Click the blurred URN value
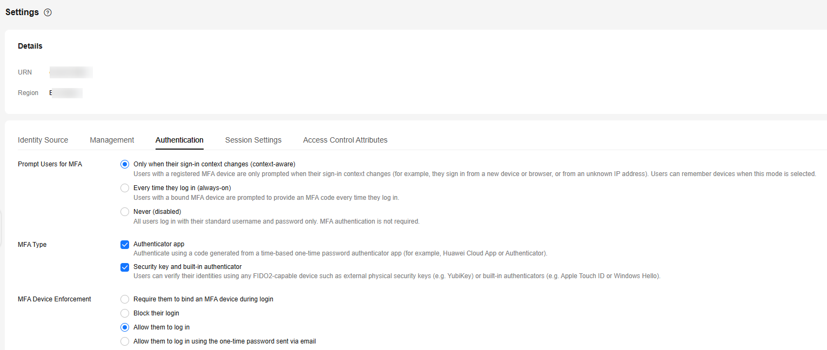 [x=71, y=72]
